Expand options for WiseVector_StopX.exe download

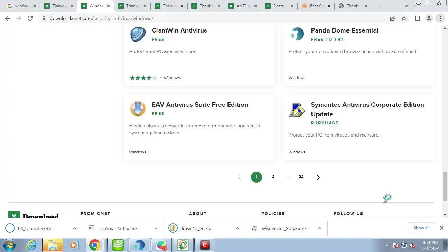tap(319, 228)
